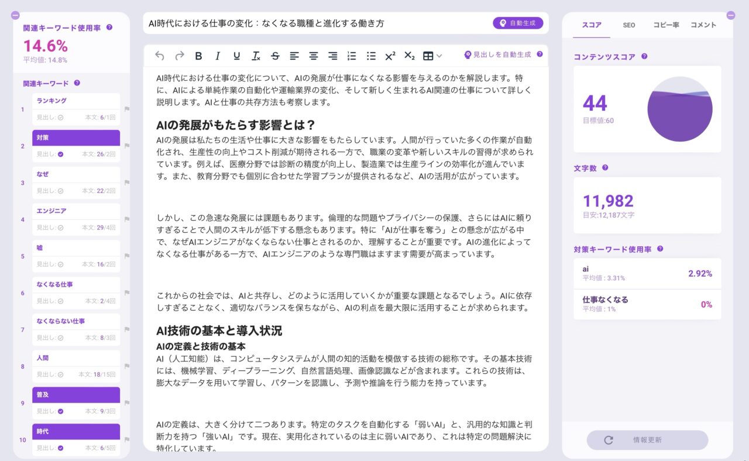Toggle the 普及 keyword card
The image size is (749, 461).
click(76, 394)
